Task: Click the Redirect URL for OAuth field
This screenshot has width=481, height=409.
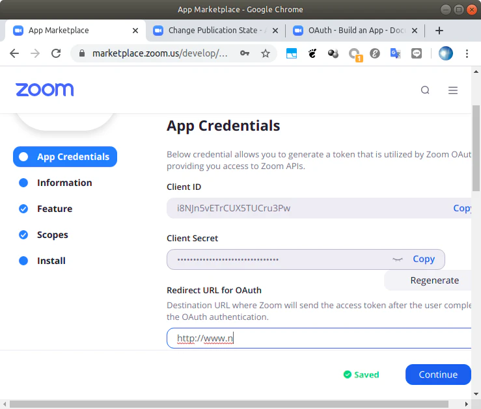Action: tap(319, 338)
